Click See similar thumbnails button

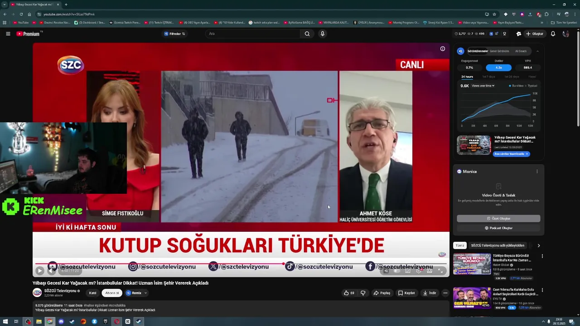pyautogui.click(x=511, y=154)
